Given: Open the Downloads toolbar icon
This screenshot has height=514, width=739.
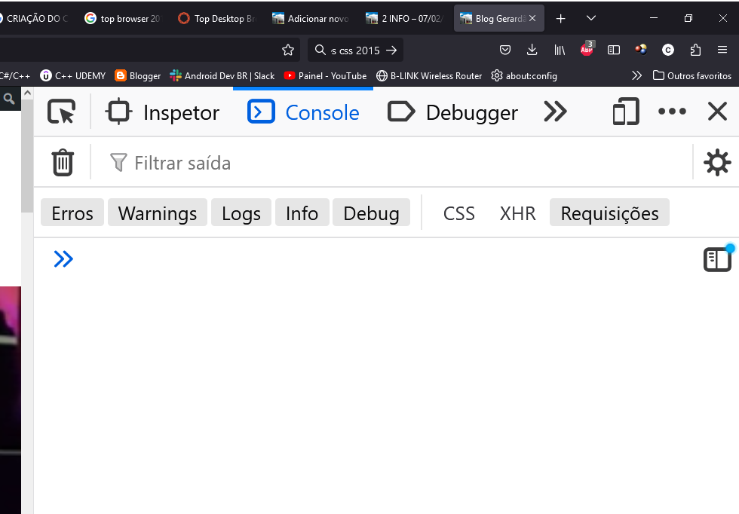Looking at the screenshot, I should pos(532,50).
